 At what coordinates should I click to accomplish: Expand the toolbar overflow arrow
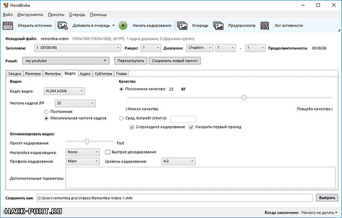pyautogui.click(x=339, y=31)
